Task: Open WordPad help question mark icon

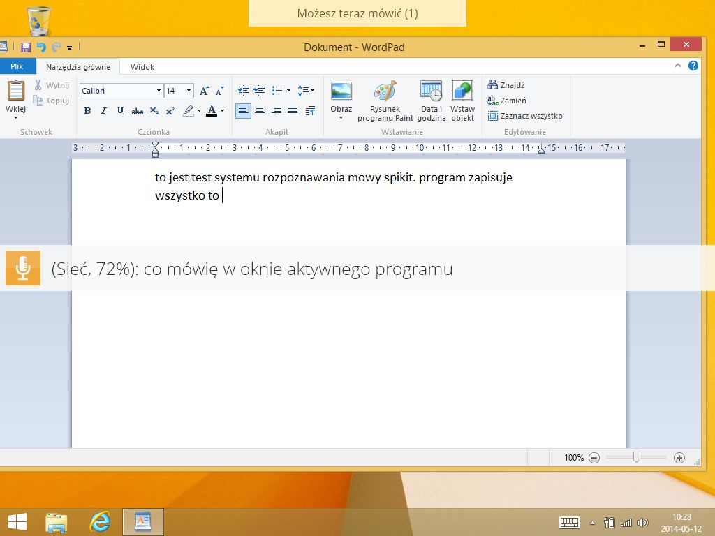Action: (x=693, y=66)
